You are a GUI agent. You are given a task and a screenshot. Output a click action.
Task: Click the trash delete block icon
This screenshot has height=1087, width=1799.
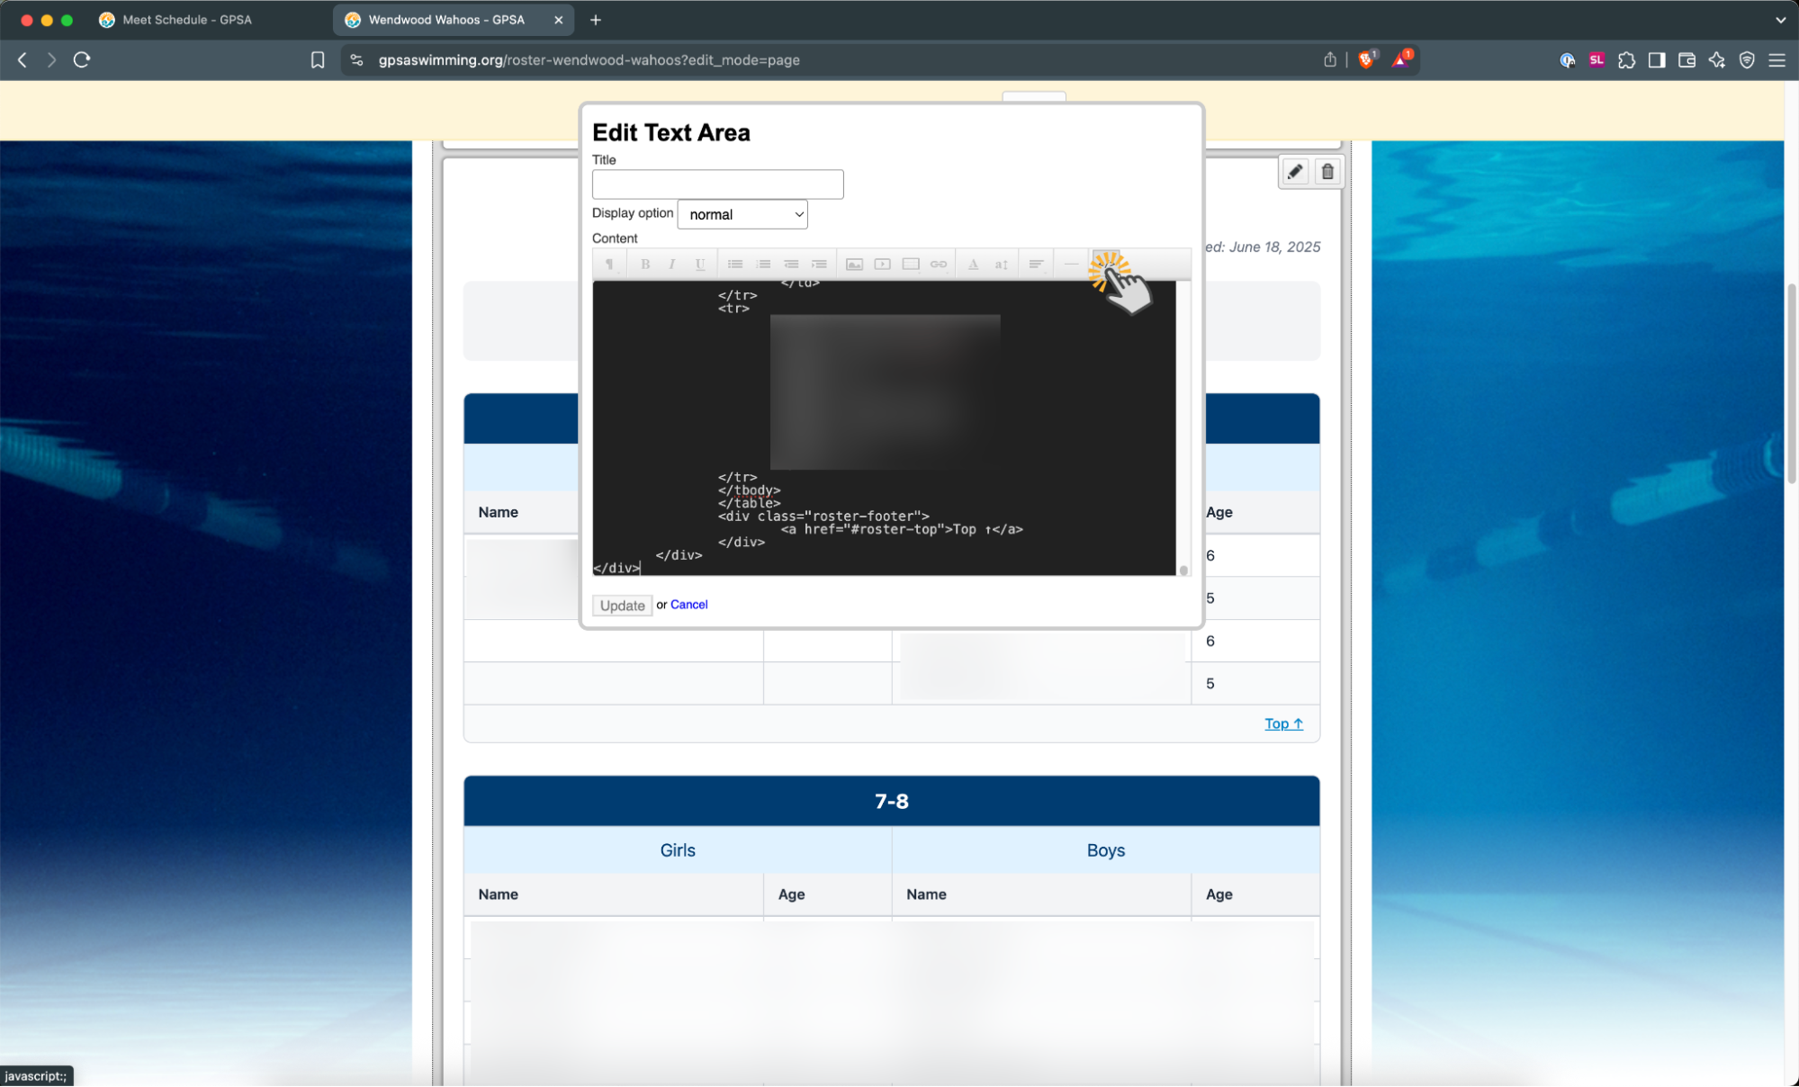coord(1327,172)
